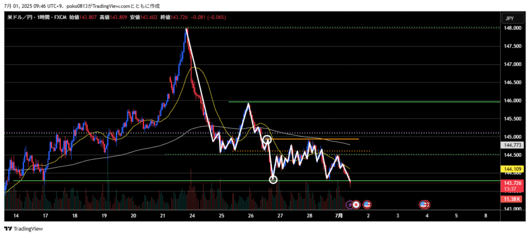Click the purple lightning event icon
Screen dimensions: 530x236
click(349, 204)
